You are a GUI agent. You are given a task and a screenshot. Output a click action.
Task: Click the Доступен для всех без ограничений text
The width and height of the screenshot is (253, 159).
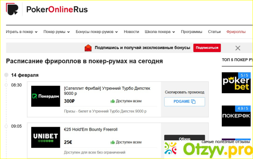pos(95,152)
